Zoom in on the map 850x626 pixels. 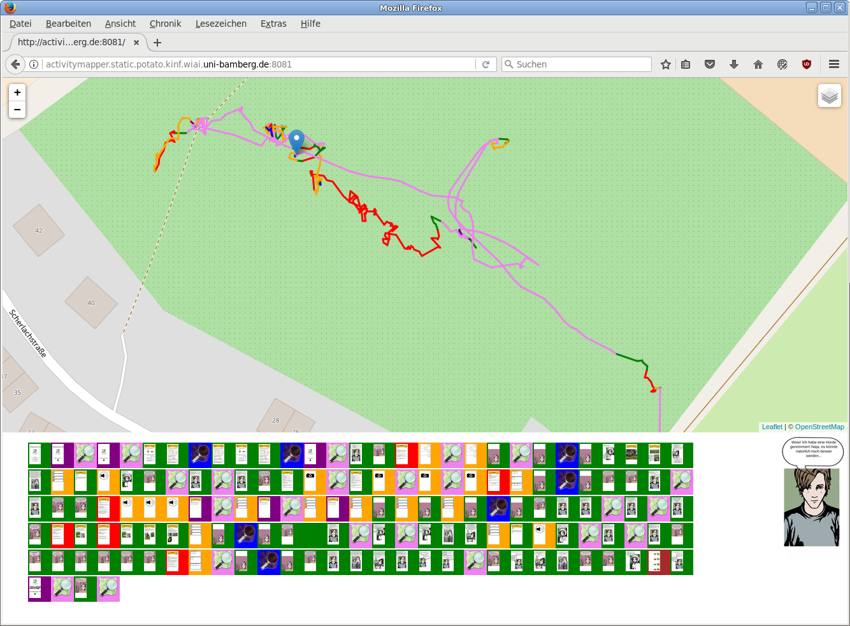[17, 92]
